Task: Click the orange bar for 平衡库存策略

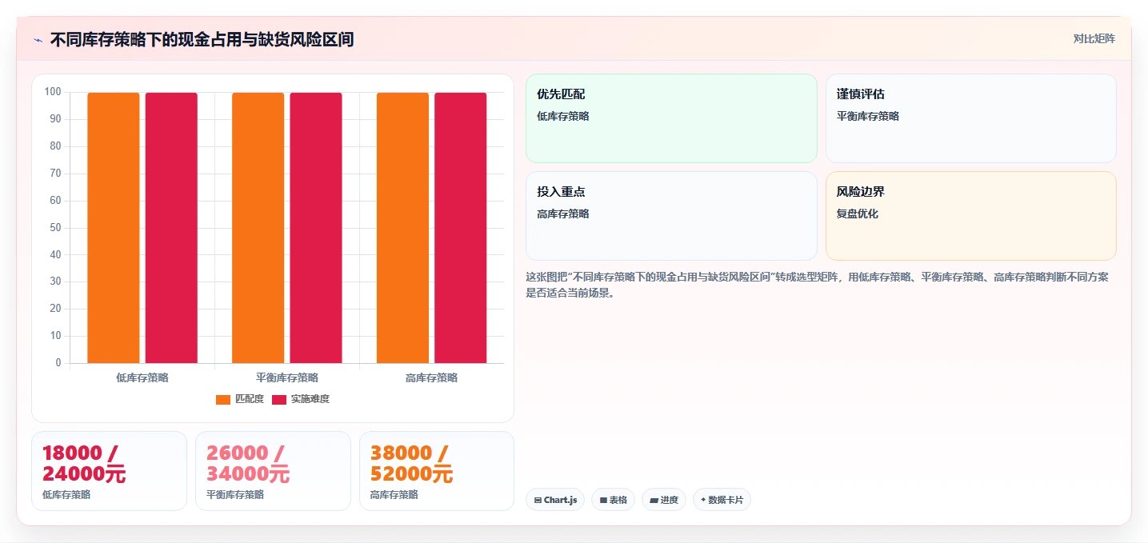Action: tap(258, 228)
